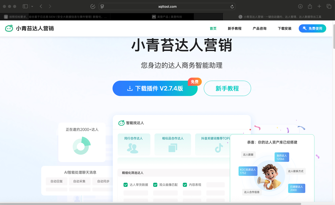
Task: Toggle the 达人带货数据 checkbox
Action: (125, 185)
